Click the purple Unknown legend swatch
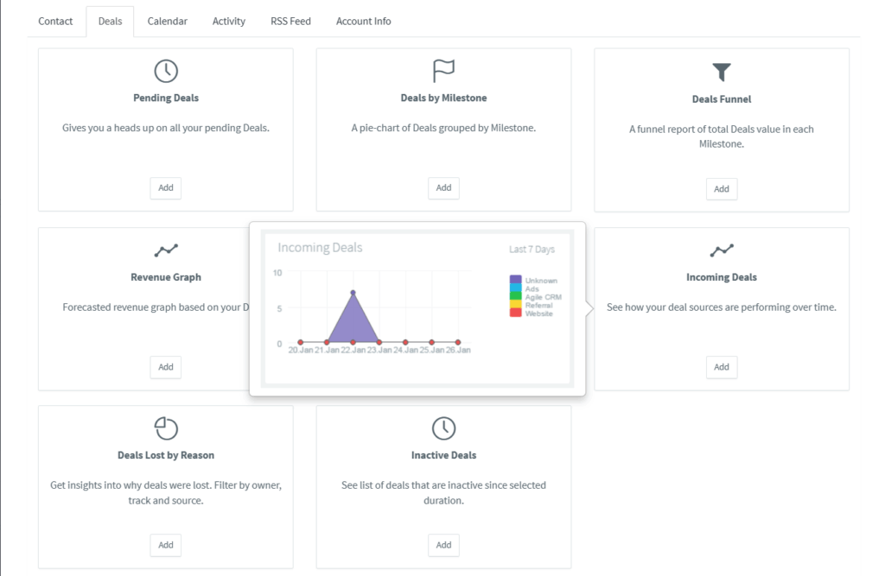 [x=516, y=281]
